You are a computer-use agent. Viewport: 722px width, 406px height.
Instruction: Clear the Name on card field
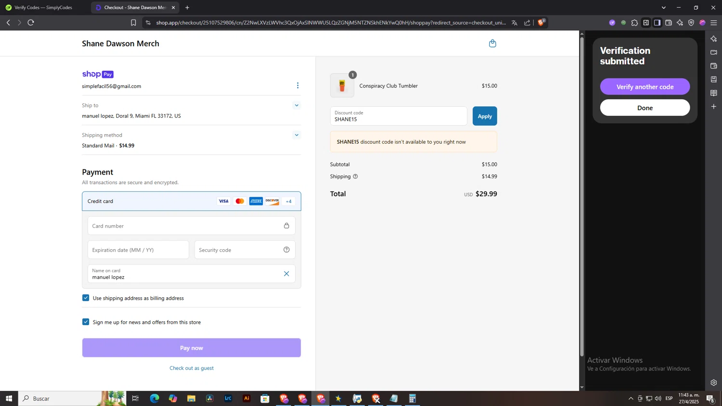286,274
